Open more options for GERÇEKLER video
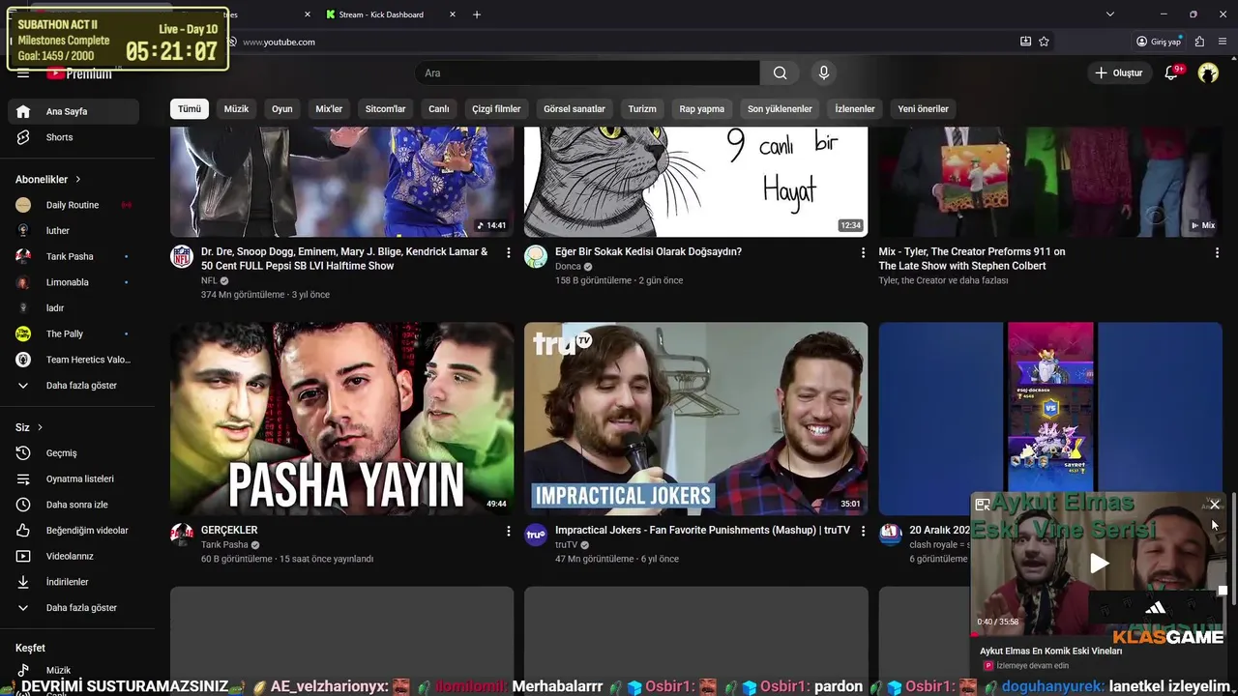 [x=509, y=531]
